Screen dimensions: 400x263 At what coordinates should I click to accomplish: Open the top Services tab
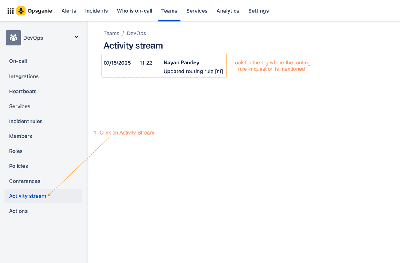(197, 11)
